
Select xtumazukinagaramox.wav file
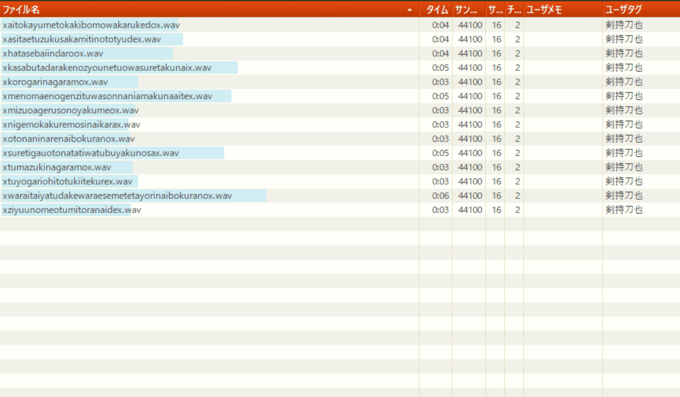[57, 168]
